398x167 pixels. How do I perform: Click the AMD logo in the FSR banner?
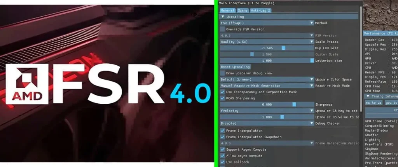click(x=27, y=84)
